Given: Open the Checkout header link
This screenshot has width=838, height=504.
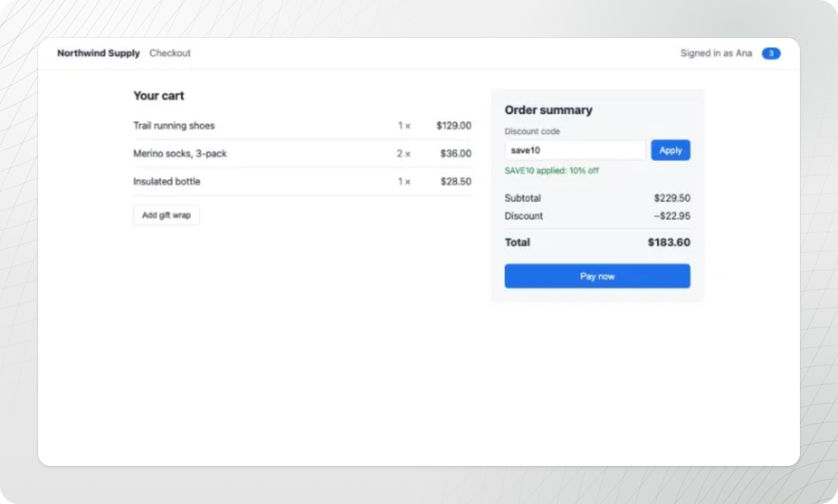Looking at the screenshot, I should [x=170, y=53].
